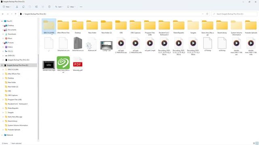259x145 pixels.
Task: Expand the Network tree node
Action: click(x=2, y=135)
